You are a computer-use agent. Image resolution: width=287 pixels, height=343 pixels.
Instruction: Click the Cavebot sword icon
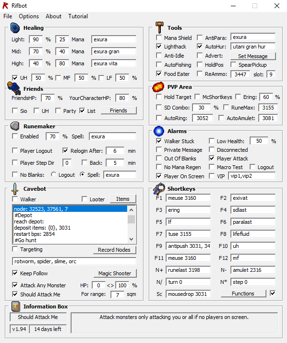click(15, 189)
